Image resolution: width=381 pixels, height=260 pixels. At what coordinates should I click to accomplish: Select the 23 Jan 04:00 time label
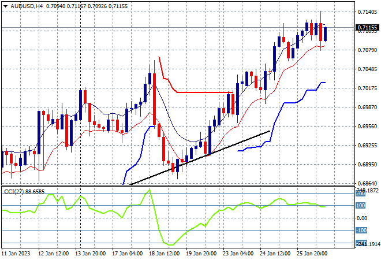238,254
